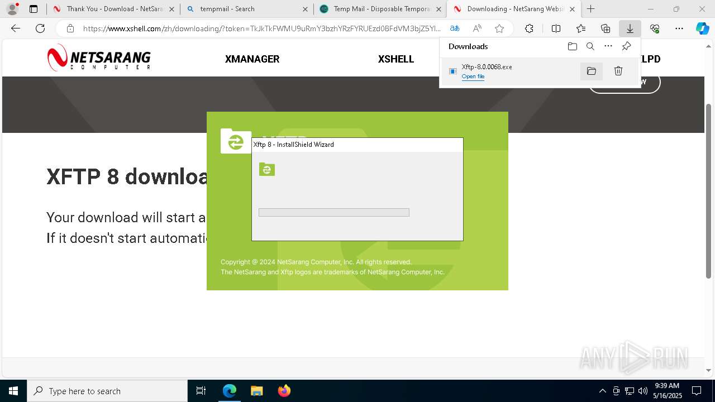Open downloads folder icon in Downloads panel
Image resolution: width=715 pixels, height=402 pixels.
pos(572,46)
